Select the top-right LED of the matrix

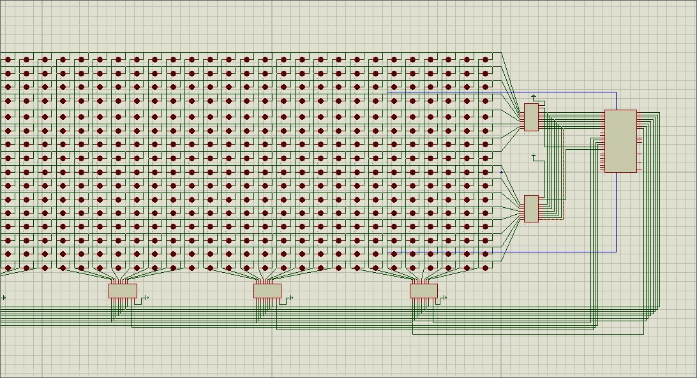[486, 60]
